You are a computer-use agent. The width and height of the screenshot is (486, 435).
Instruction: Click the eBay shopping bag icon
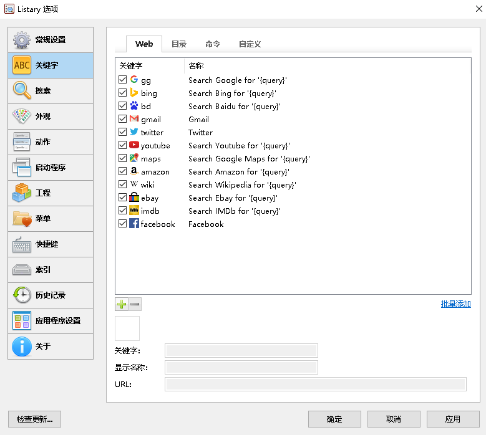pos(134,197)
